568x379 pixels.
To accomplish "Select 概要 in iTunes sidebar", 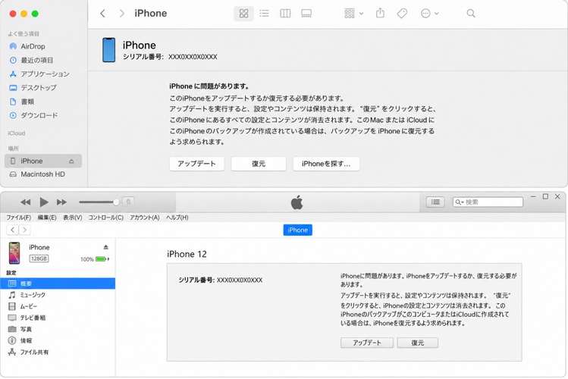I will click(x=58, y=283).
